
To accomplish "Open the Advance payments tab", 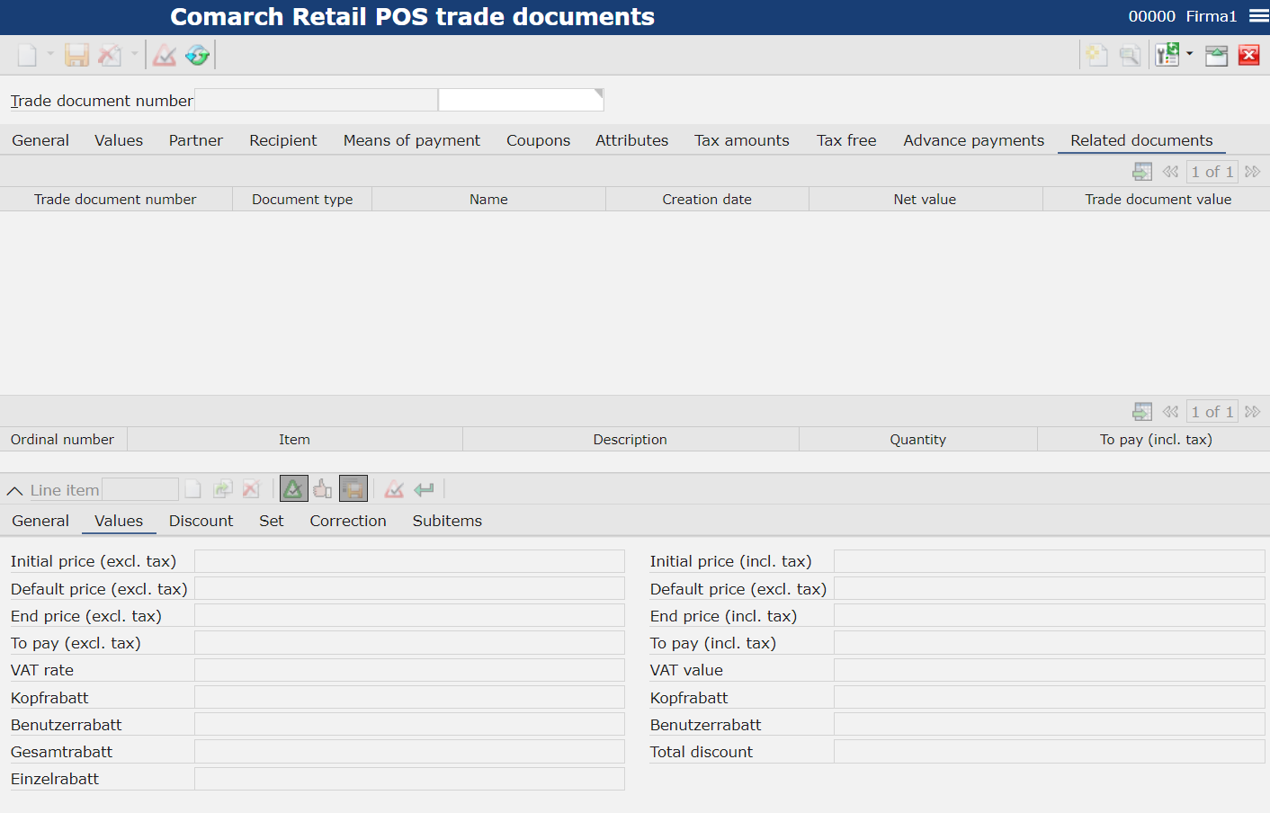I will 974,140.
